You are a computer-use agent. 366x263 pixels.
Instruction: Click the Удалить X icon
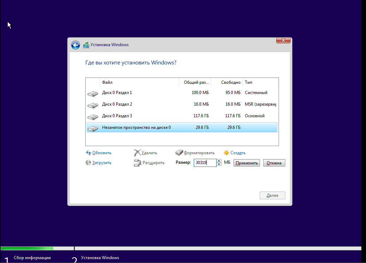(137, 152)
